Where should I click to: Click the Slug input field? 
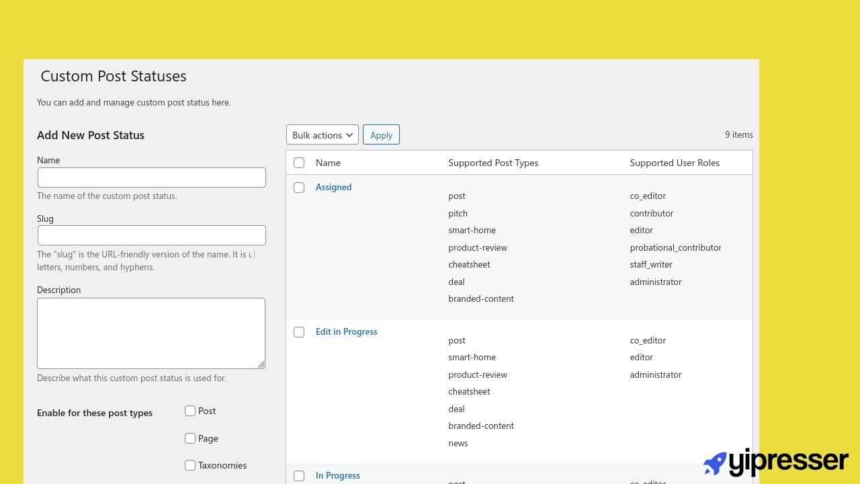point(151,235)
